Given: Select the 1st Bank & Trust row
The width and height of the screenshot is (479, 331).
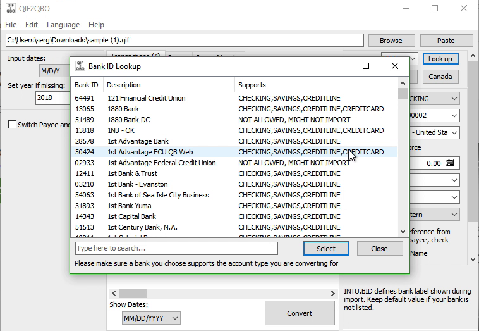Looking at the screenshot, I should 234,173.
